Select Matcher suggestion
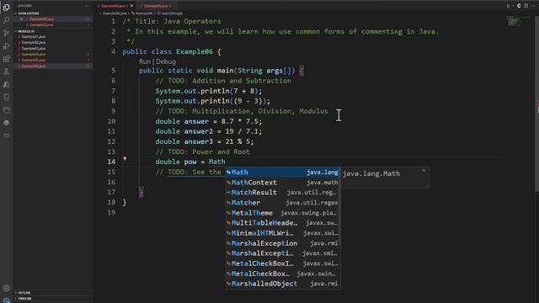This screenshot has height=303, width=539. [x=283, y=203]
